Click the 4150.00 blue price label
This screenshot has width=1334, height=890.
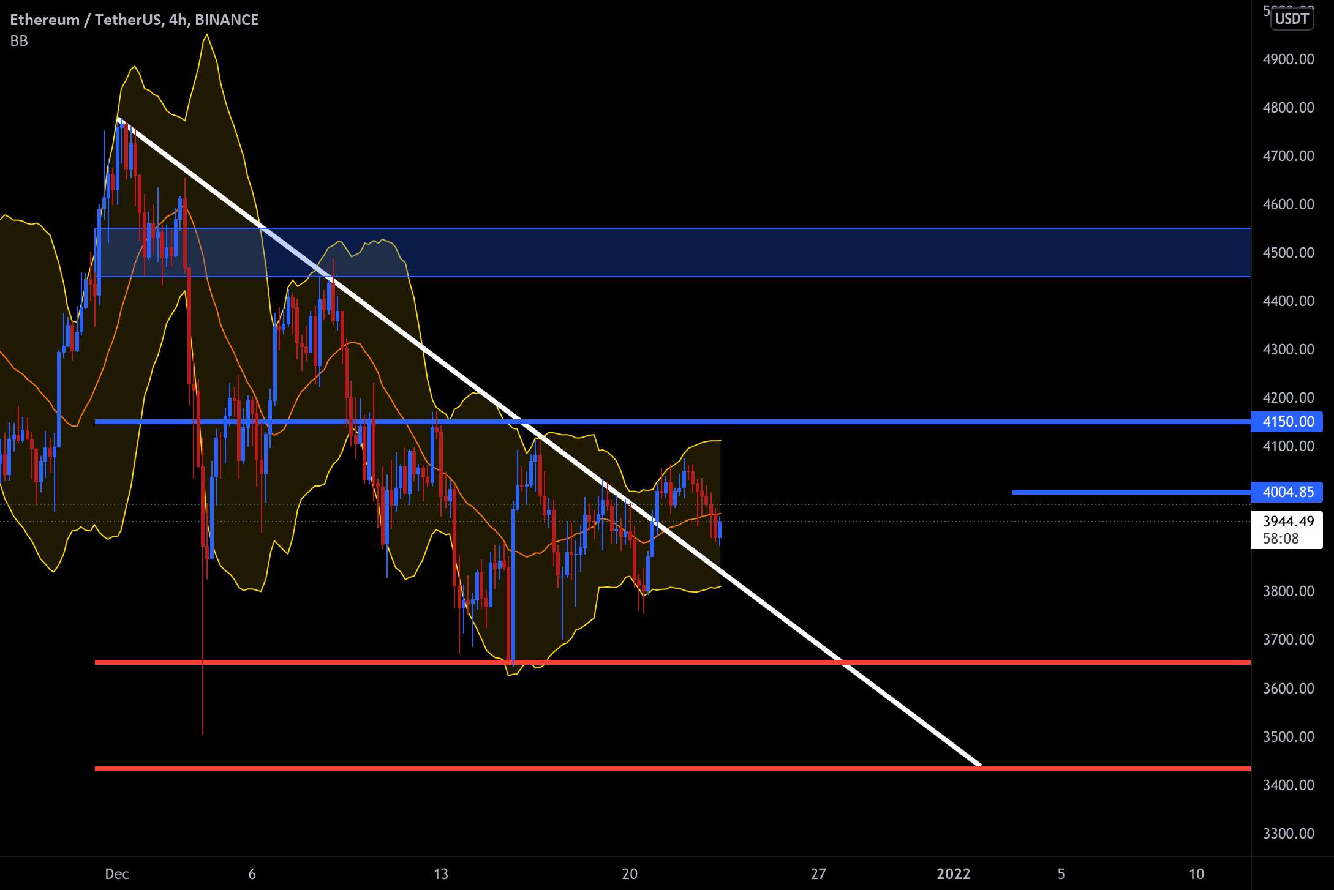[1287, 422]
